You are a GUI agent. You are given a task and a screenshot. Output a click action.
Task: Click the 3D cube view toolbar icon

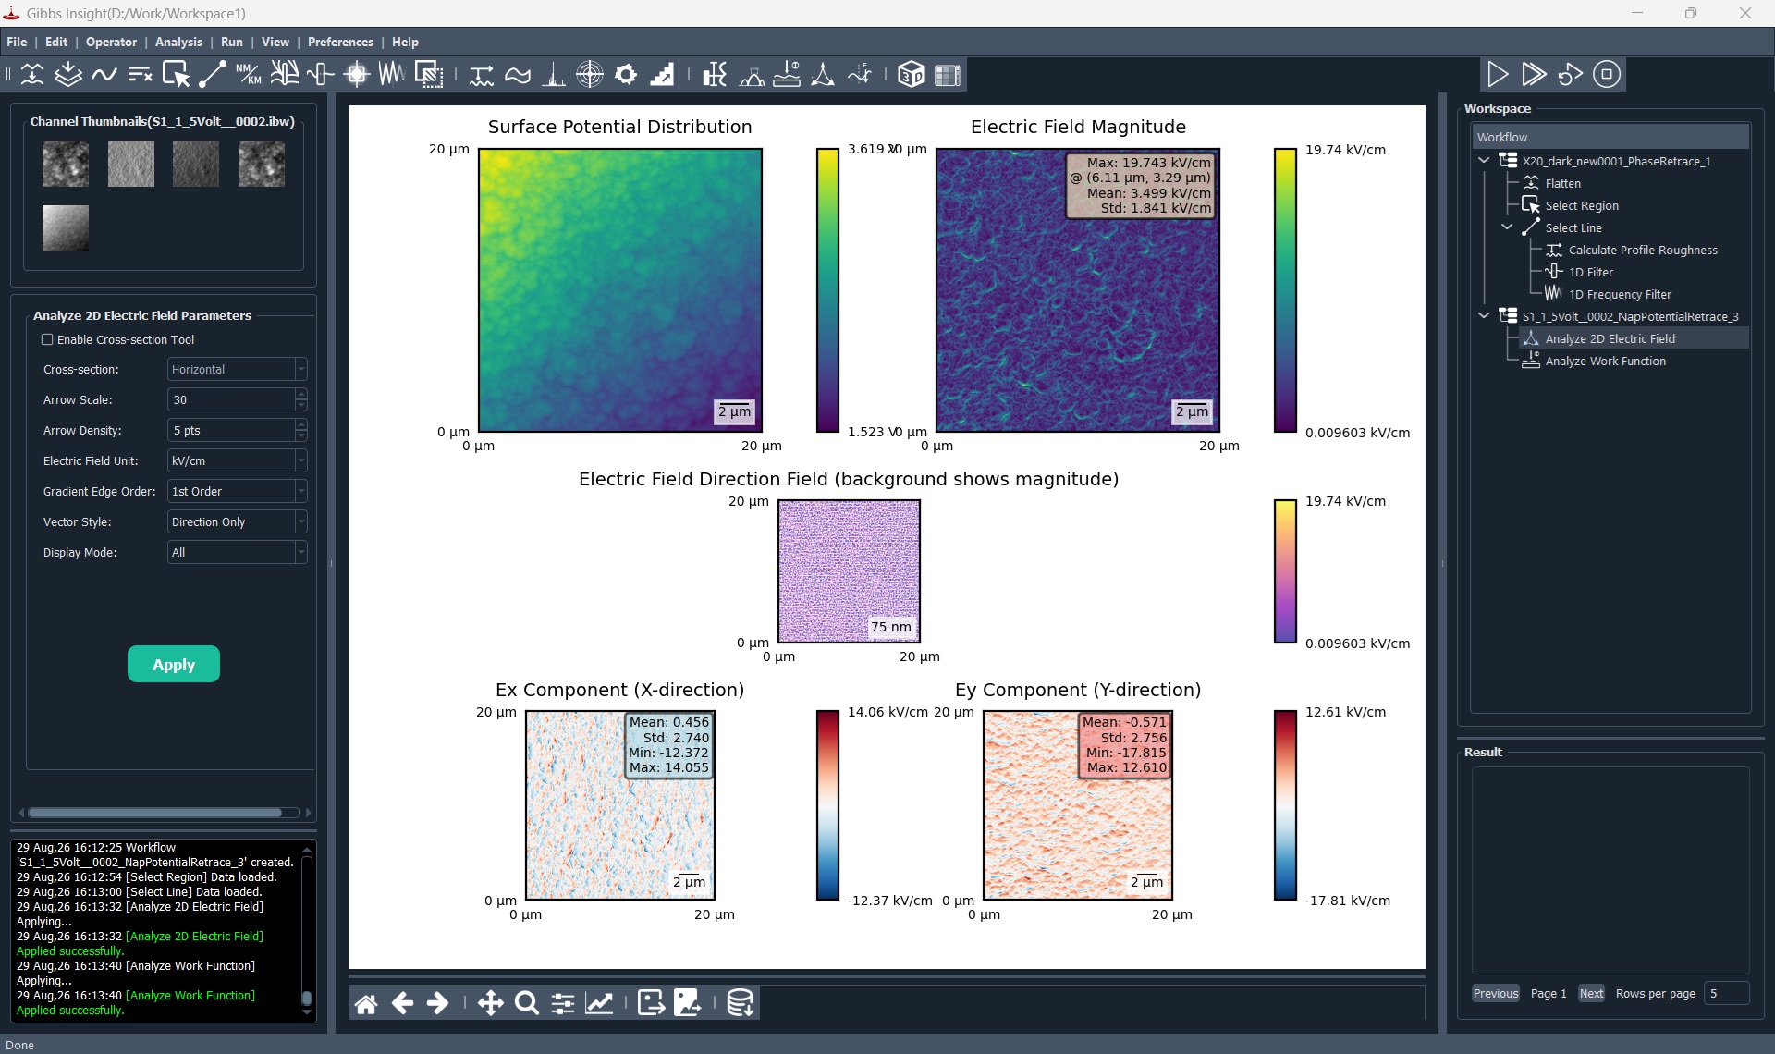click(911, 74)
